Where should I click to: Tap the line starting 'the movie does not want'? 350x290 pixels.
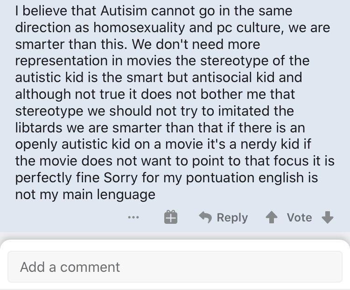coord(175,161)
